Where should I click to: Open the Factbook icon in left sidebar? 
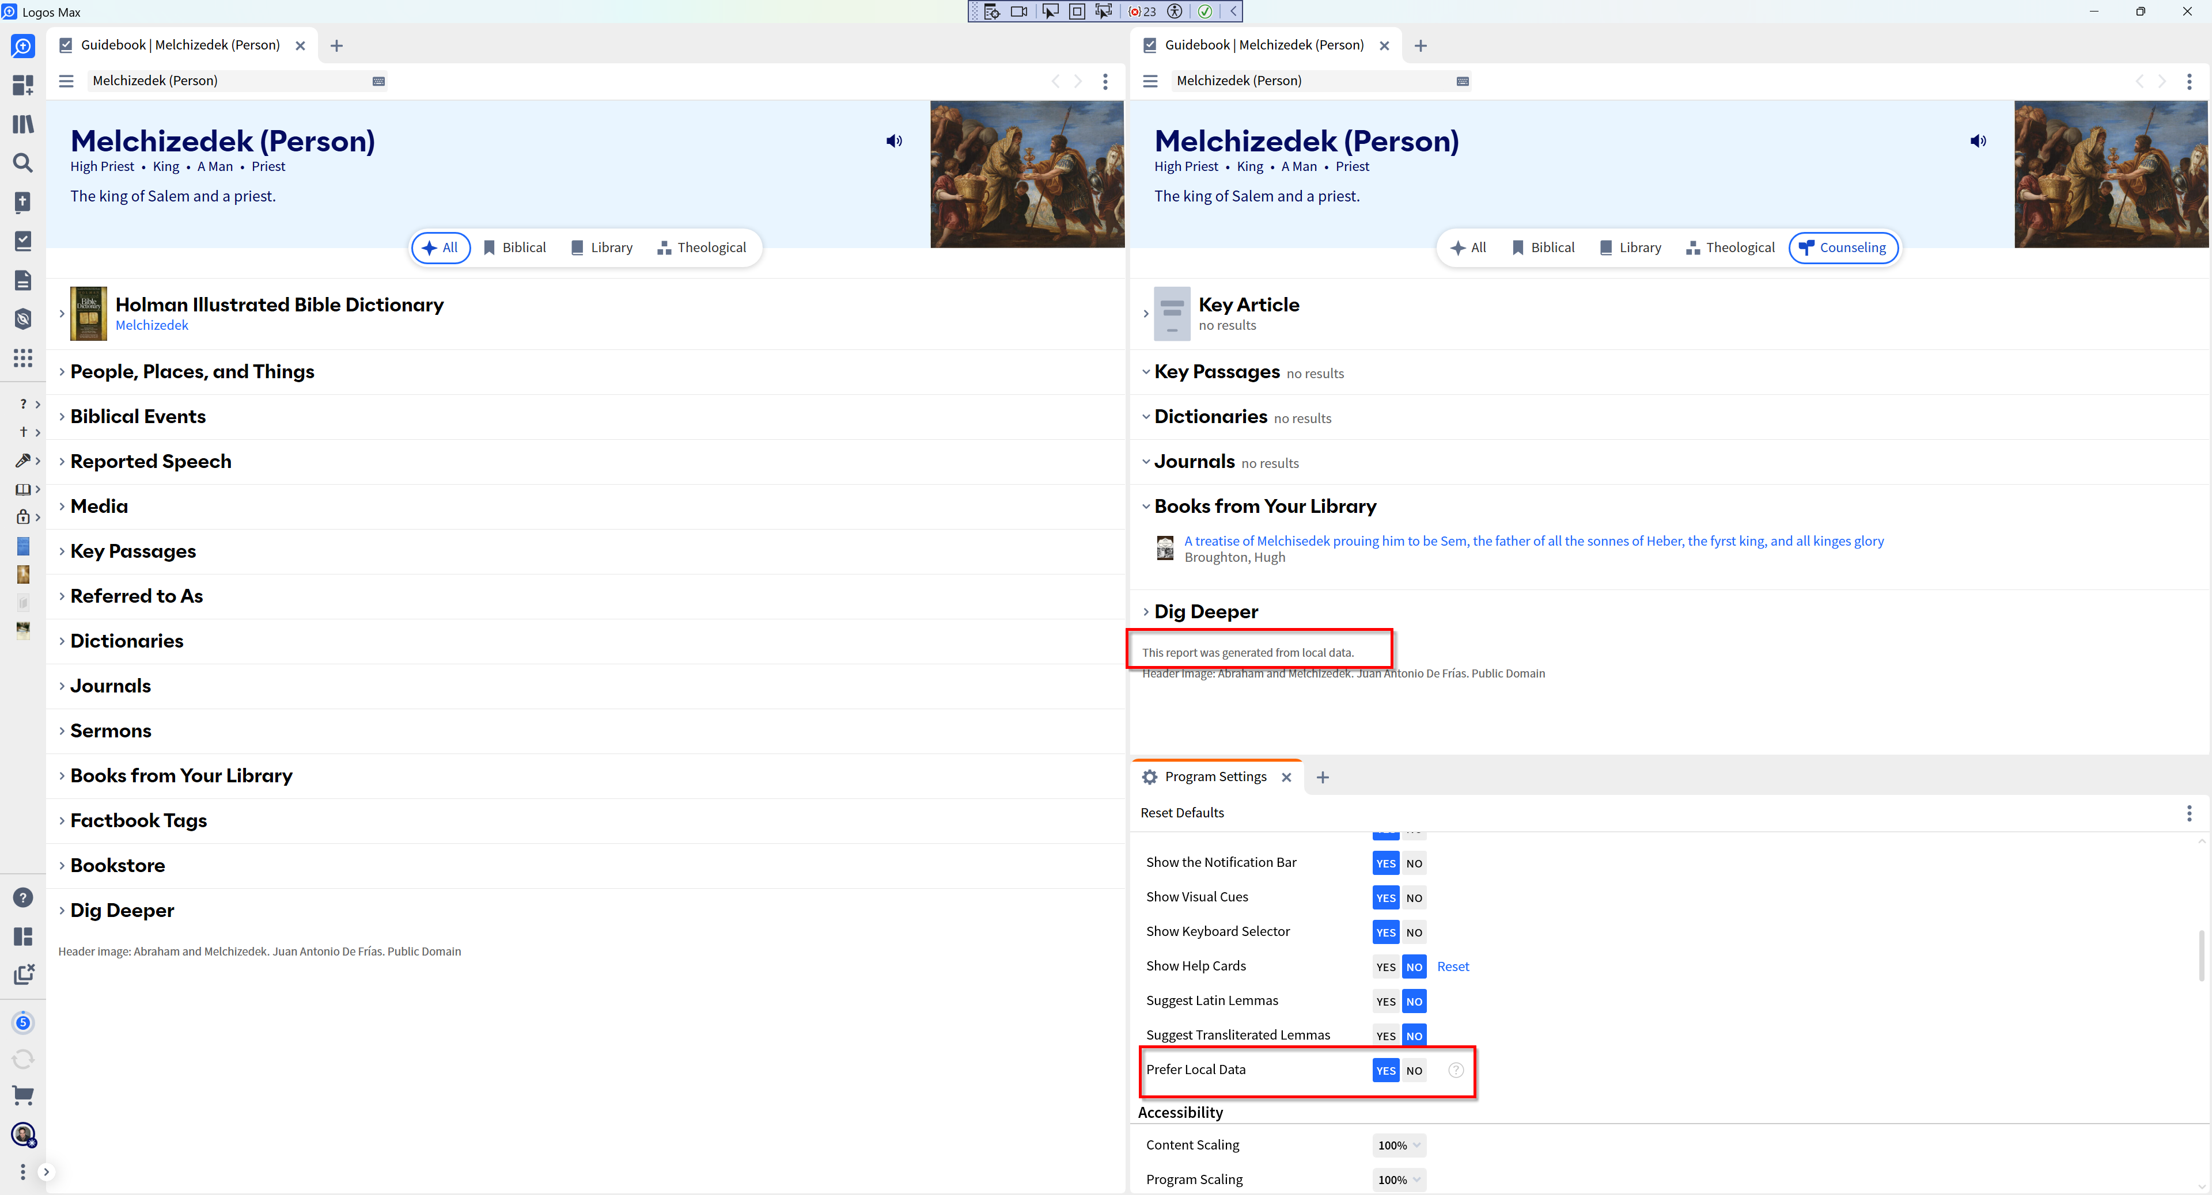pos(23,203)
